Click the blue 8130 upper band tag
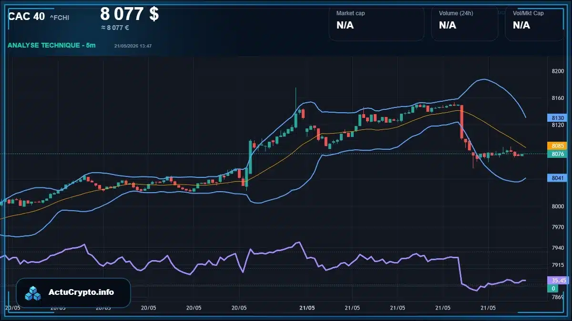 pos(557,117)
